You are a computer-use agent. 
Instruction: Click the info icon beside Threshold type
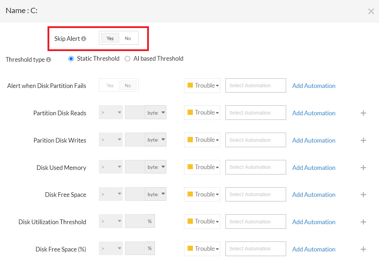[x=48, y=60]
